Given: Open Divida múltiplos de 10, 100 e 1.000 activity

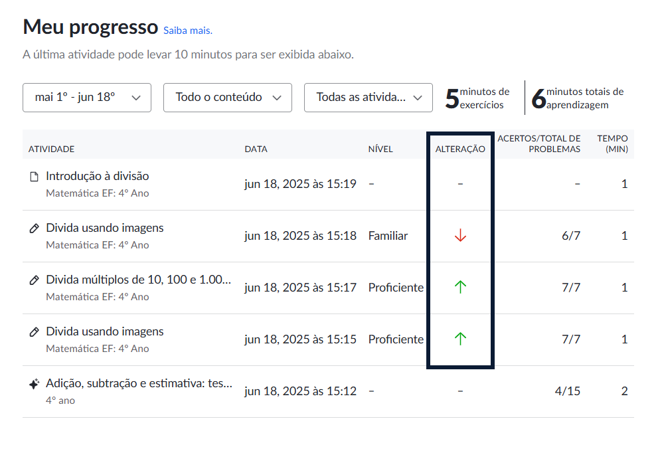Looking at the screenshot, I should 138,280.
